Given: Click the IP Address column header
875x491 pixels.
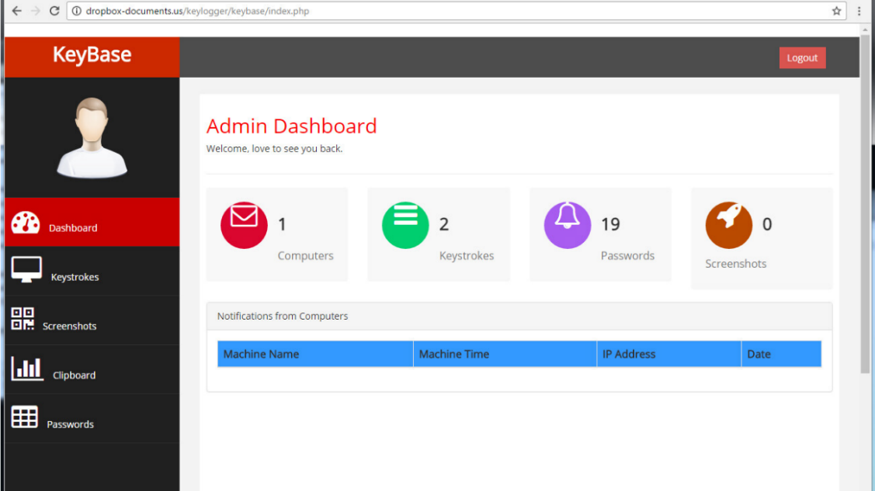Looking at the screenshot, I should coord(669,354).
